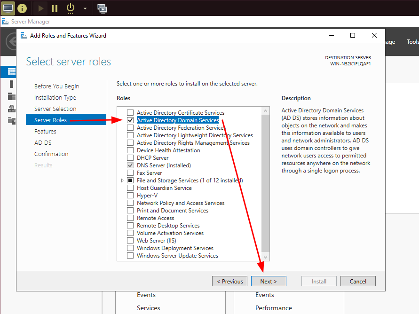
Task: Close the Add Roles and Features Wizard
Action: (x=374, y=35)
